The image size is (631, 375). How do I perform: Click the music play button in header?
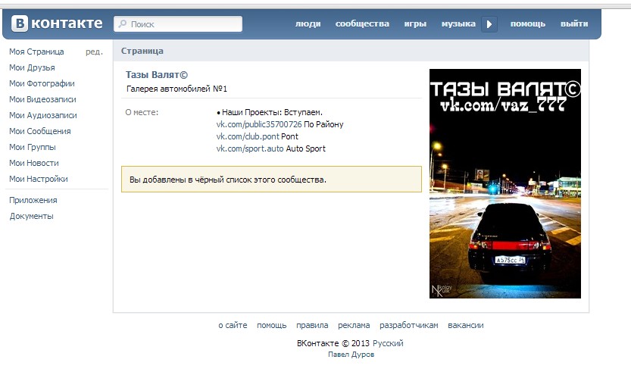click(489, 24)
